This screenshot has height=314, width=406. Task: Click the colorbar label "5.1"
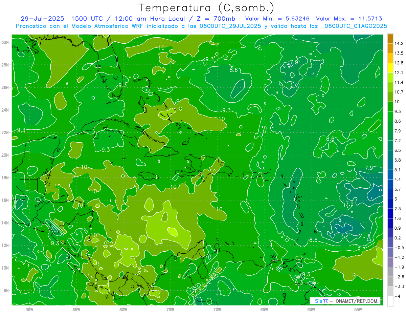point(397,170)
